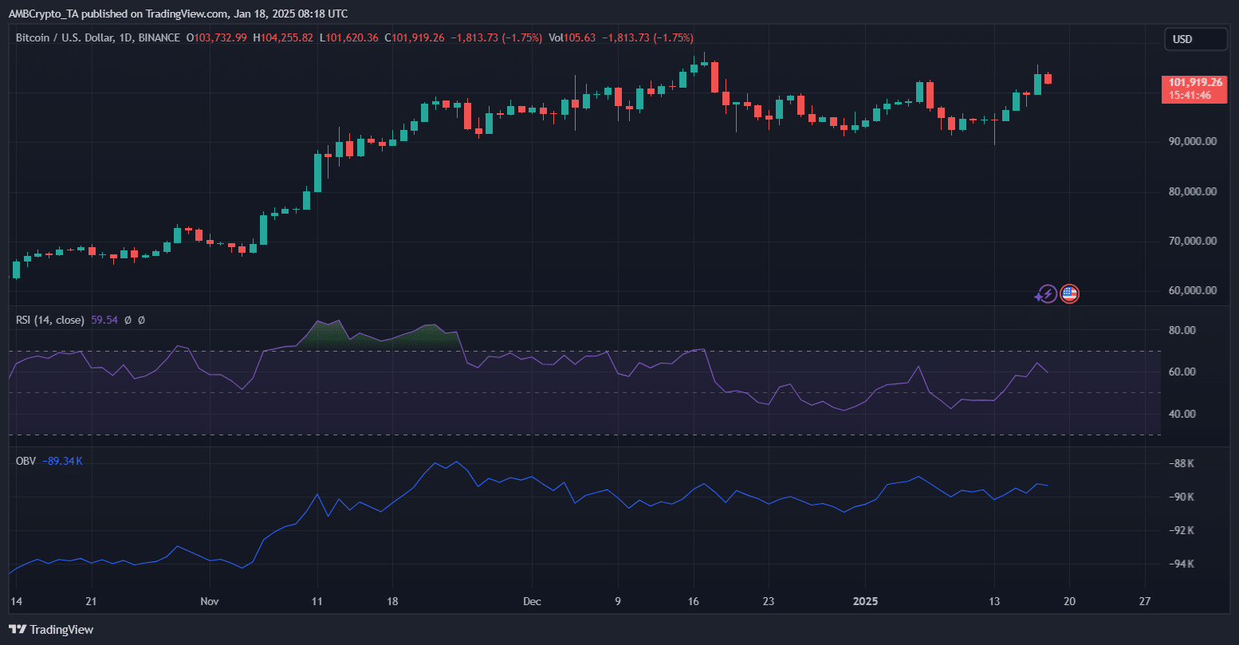Click the AMBCrypto_TA publisher name
The height and width of the screenshot is (645, 1239).
coord(44,13)
